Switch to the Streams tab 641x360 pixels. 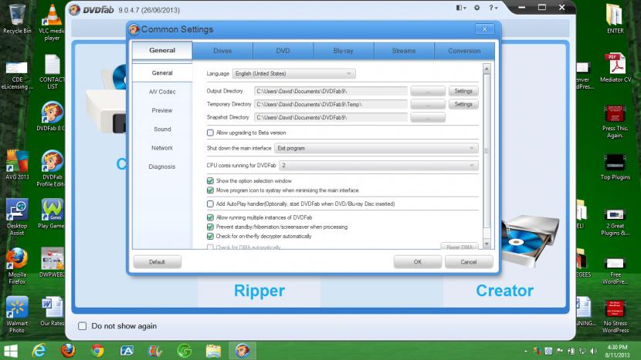tap(404, 51)
